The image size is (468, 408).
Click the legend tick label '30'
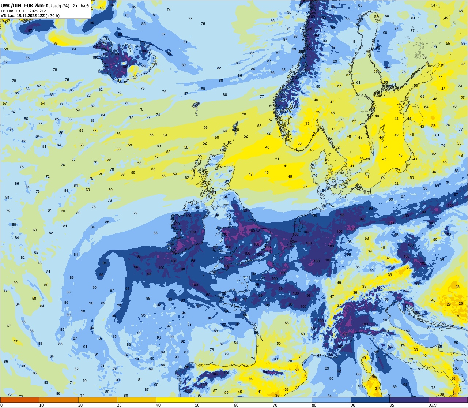pyautogui.click(x=119, y=405)
